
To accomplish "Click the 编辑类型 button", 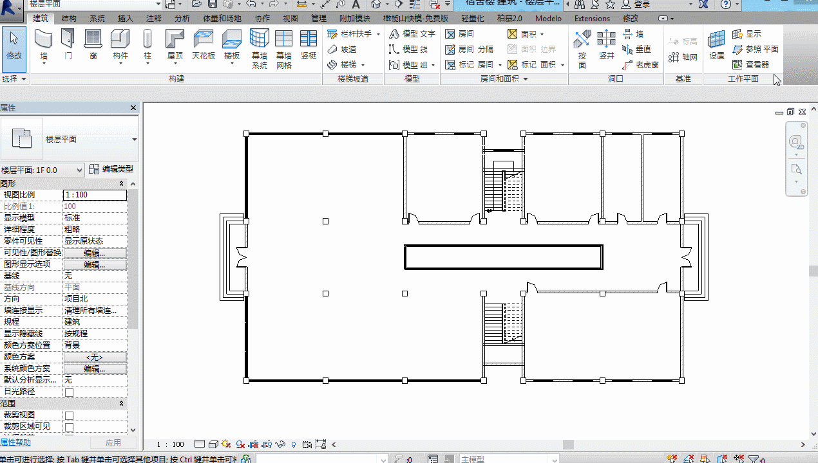I will click(111, 169).
